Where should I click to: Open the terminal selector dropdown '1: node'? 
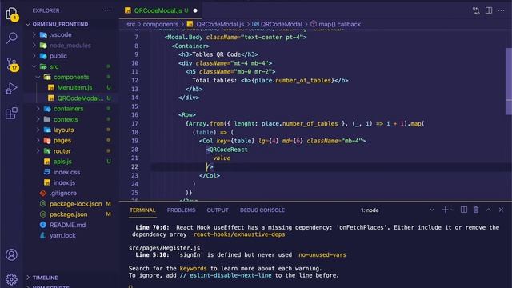click(398, 210)
